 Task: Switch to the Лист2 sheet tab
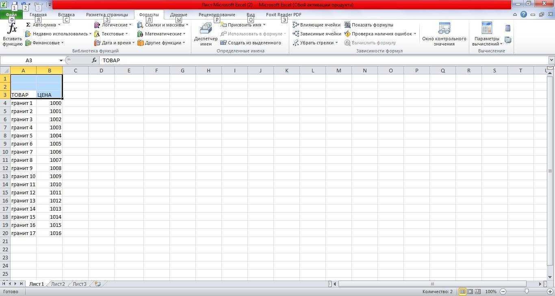tap(58, 284)
